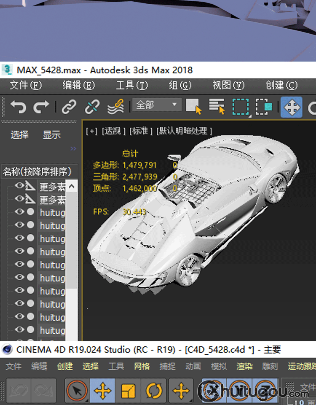Select the Rotate tool in Cinema 4D
The width and height of the screenshot is (316, 405).
click(154, 391)
